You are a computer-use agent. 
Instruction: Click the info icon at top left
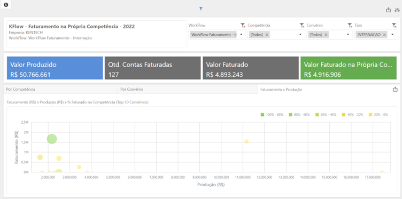(x=6, y=5)
